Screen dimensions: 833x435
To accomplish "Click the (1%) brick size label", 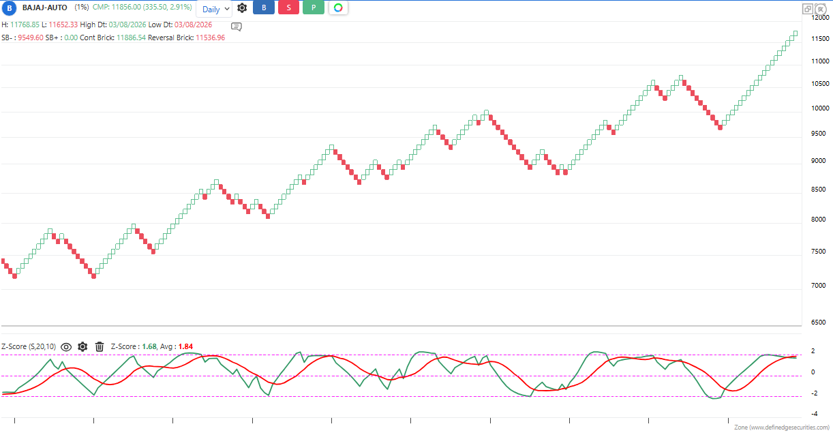I will (x=82, y=7).
